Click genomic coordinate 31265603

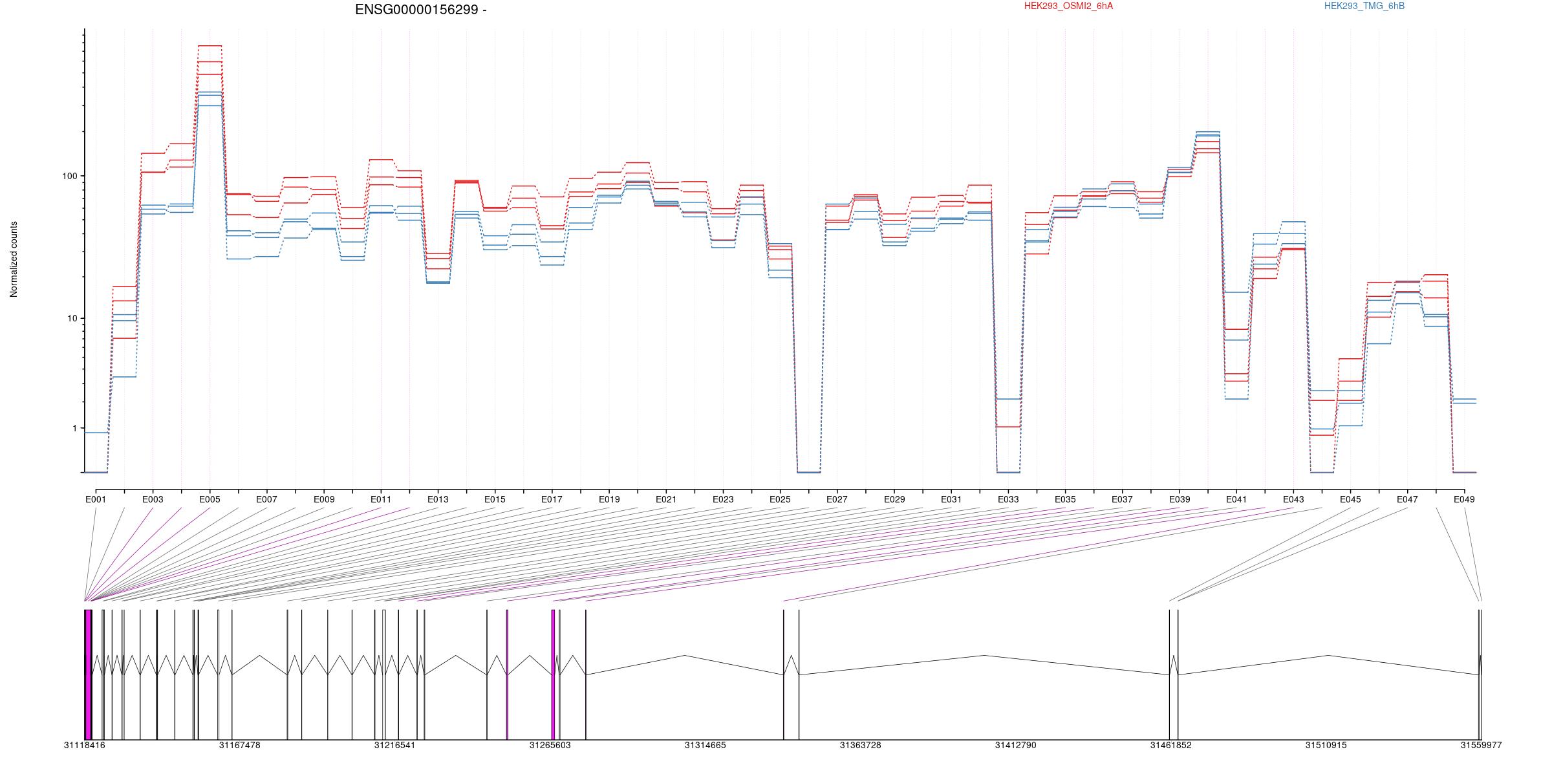pyautogui.click(x=550, y=745)
